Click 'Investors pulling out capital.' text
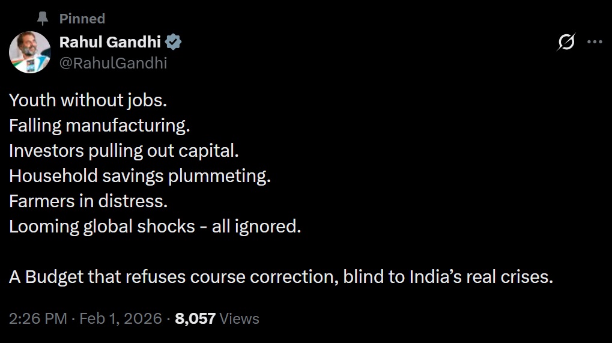This screenshot has height=343, width=612. click(x=124, y=151)
